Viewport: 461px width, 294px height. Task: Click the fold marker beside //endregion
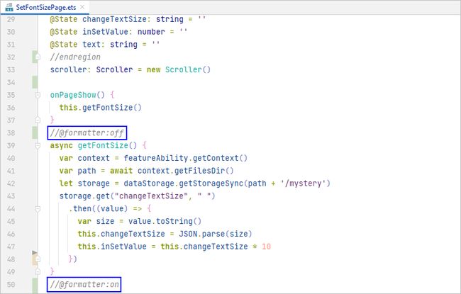[x=38, y=57]
